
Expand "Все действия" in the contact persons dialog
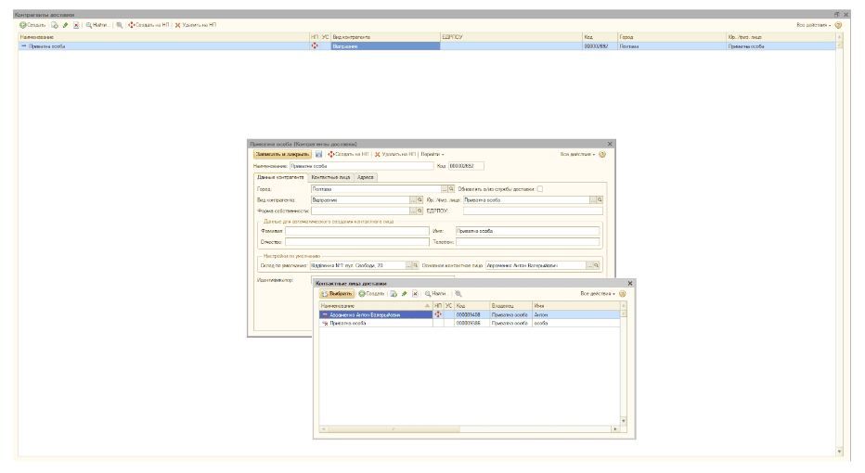pos(597,293)
